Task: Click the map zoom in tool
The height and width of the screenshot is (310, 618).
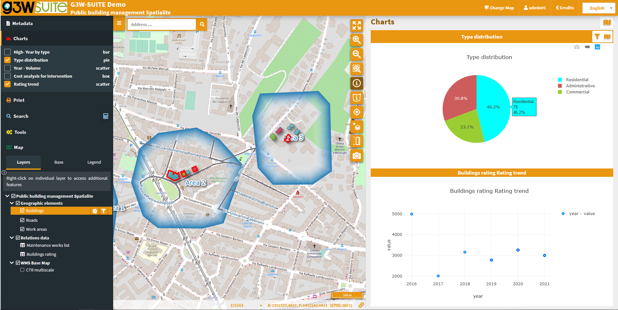Action: (357, 40)
